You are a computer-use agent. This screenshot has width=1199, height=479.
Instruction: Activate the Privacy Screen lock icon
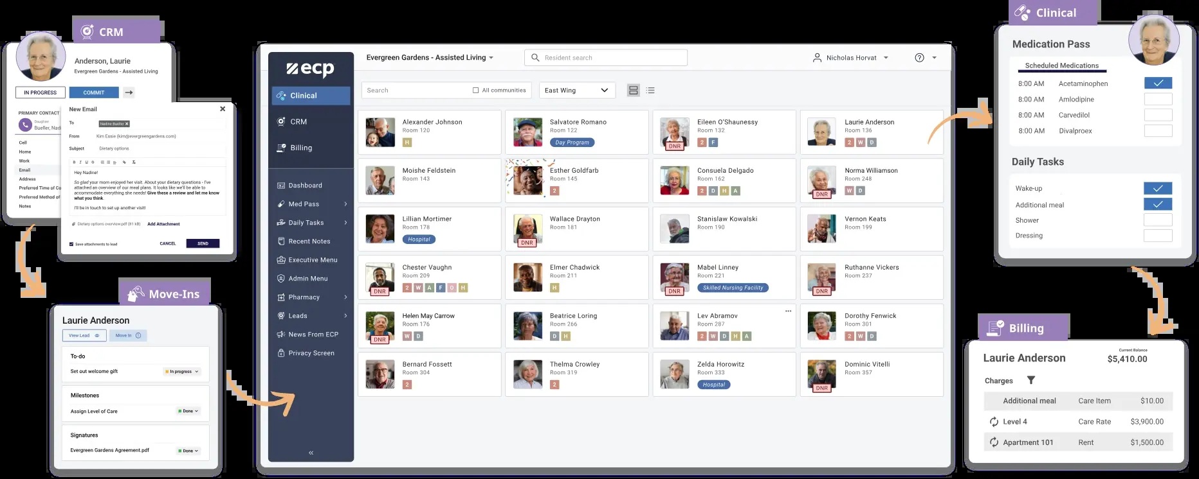pyautogui.click(x=281, y=353)
